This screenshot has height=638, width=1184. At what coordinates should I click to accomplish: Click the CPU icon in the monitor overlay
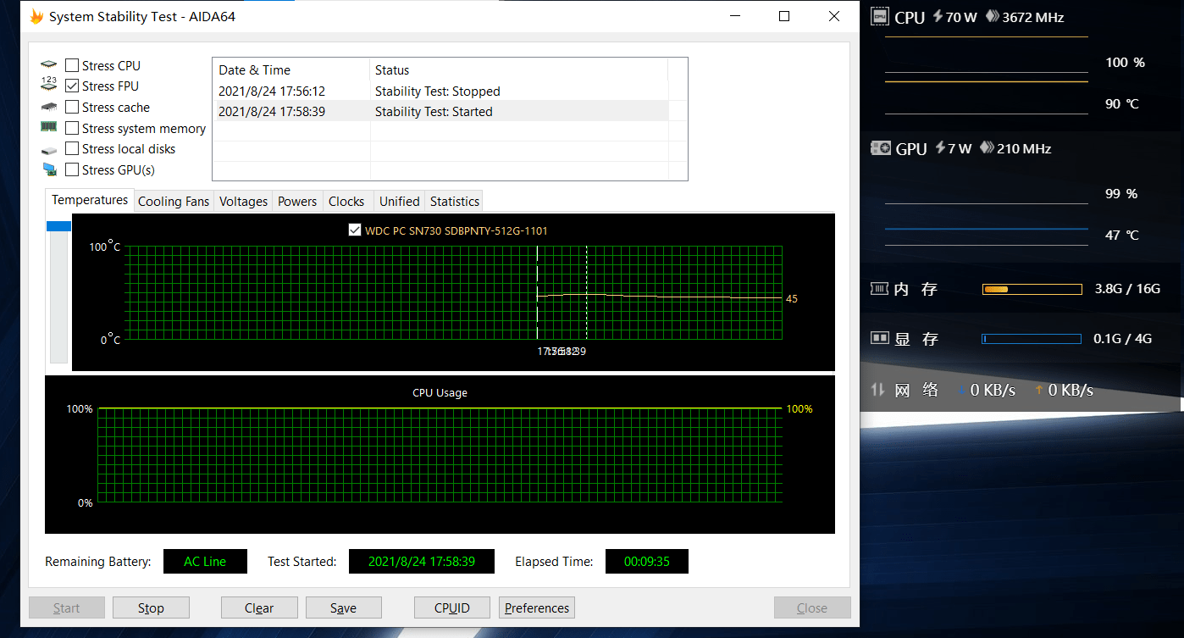tap(880, 16)
